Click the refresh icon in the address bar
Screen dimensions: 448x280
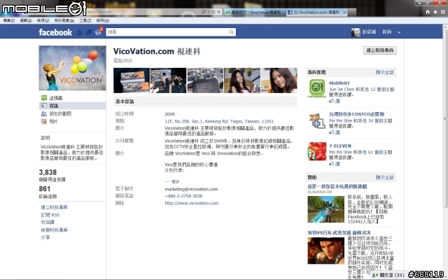click(213, 12)
